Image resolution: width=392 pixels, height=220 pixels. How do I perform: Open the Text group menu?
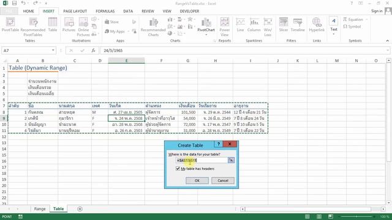click(x=334, y=26)
